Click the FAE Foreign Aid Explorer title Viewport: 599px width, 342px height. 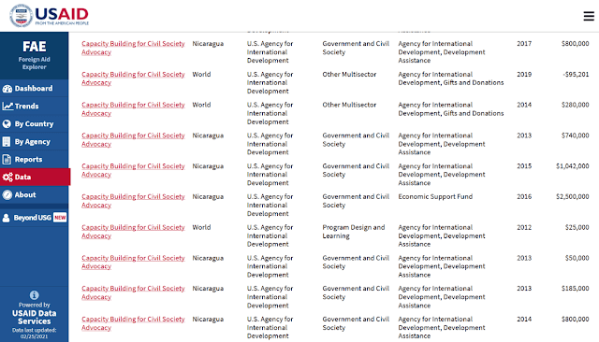point(35,55)
